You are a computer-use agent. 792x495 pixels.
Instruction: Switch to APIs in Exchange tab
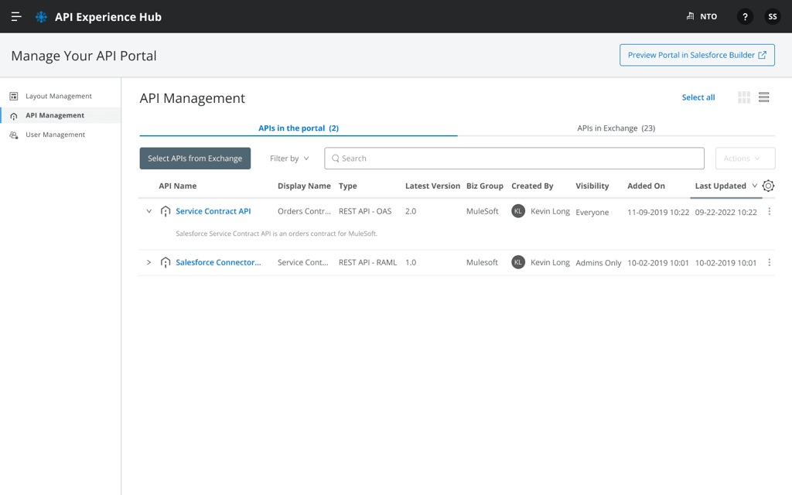point(616,128)
